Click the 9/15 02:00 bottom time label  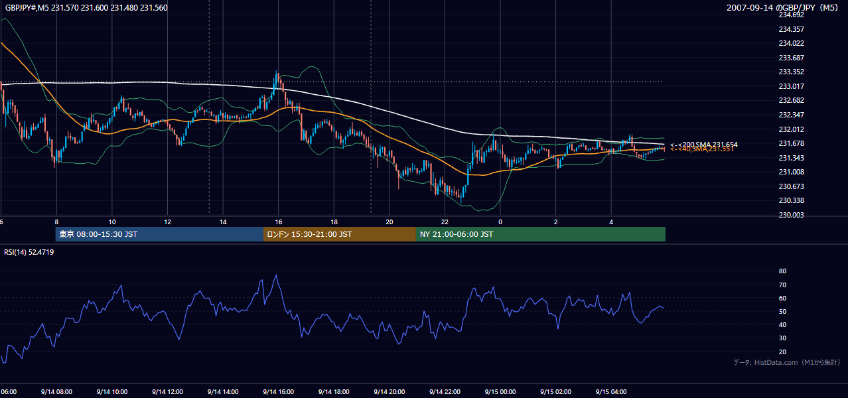555,392
